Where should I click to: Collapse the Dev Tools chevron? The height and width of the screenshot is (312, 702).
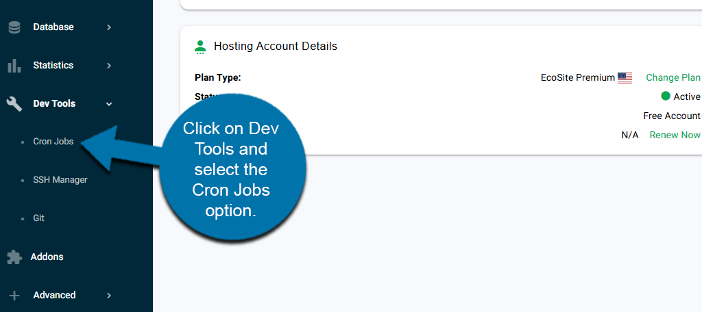(x=109, y=104)
